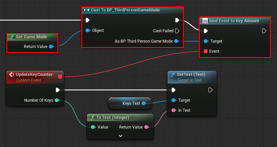Select the Bind Event to Key Amount title

pyautogui.click(x=234, y=20)
